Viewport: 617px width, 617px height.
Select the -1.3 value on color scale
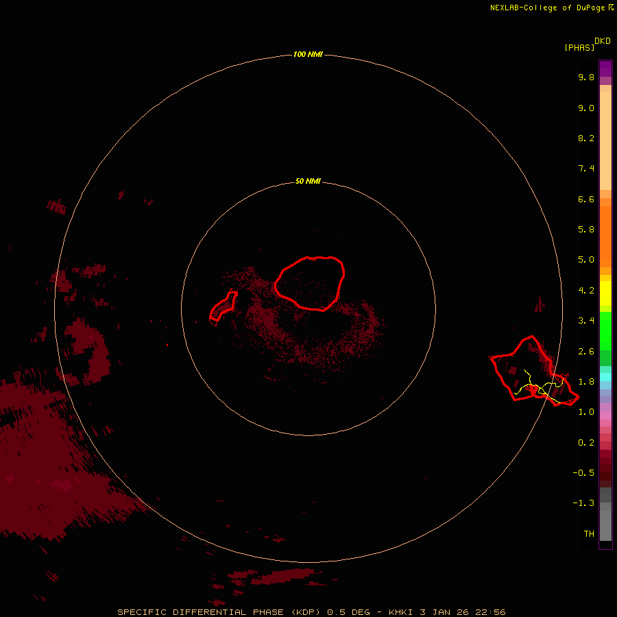(x=583, y=503)
